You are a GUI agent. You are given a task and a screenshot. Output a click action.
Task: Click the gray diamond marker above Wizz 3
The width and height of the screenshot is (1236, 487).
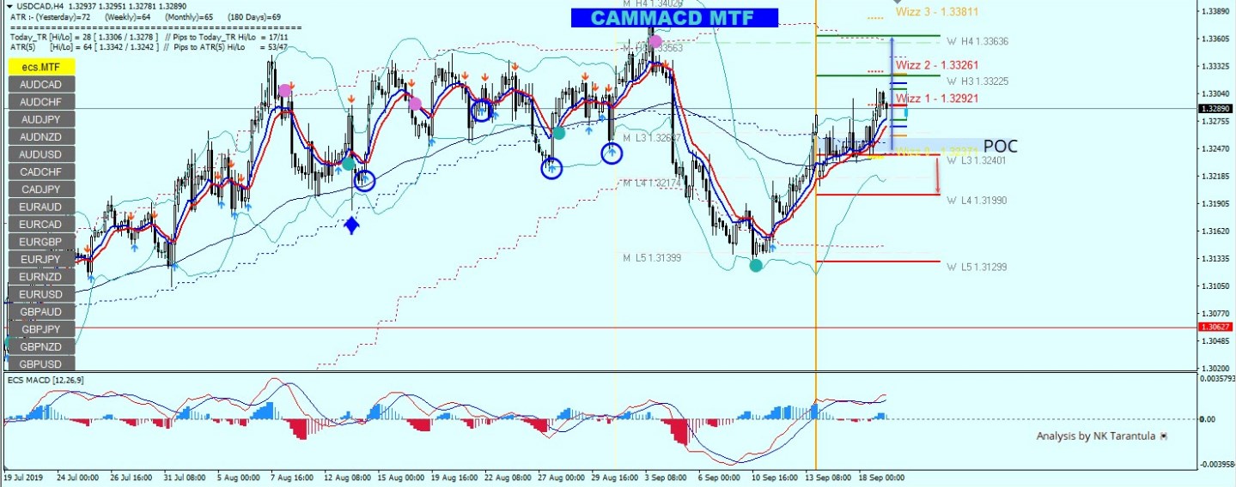(898, 3)
